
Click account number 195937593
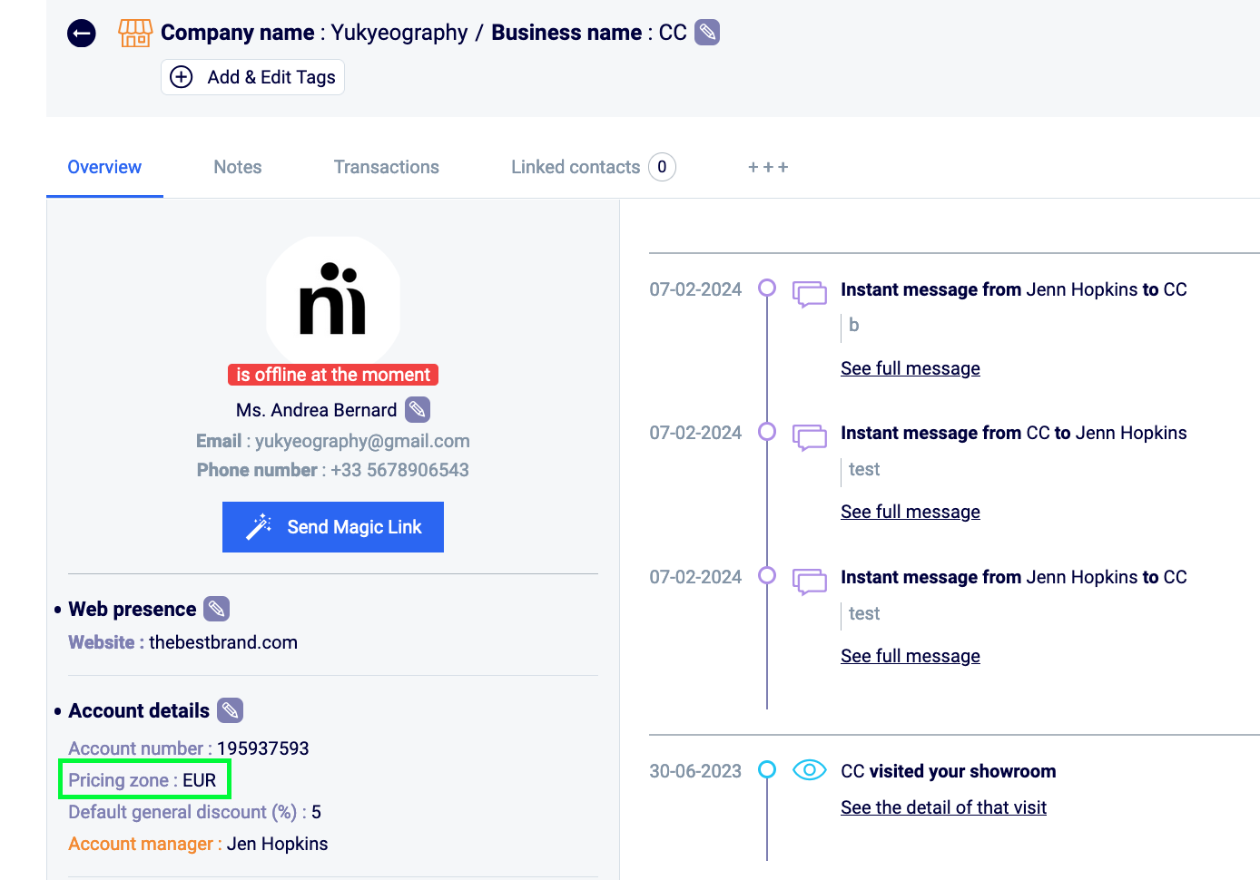pos(263,748)
